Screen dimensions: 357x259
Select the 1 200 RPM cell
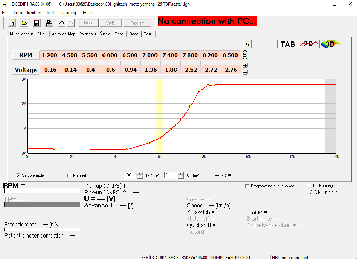[50, 55]
